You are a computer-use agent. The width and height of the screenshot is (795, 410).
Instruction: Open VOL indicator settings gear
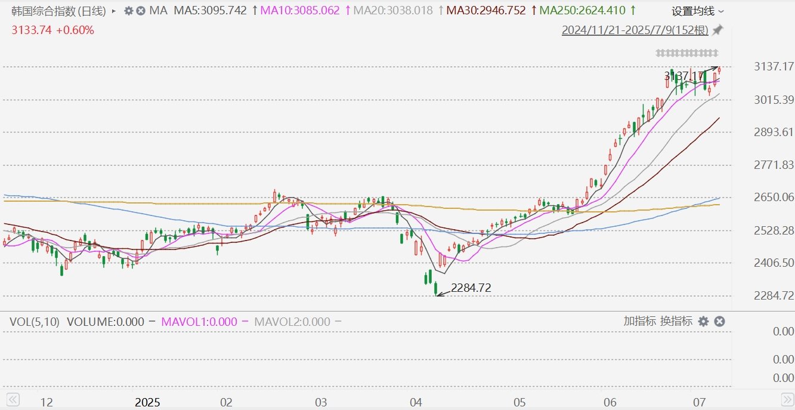[703, 322]
